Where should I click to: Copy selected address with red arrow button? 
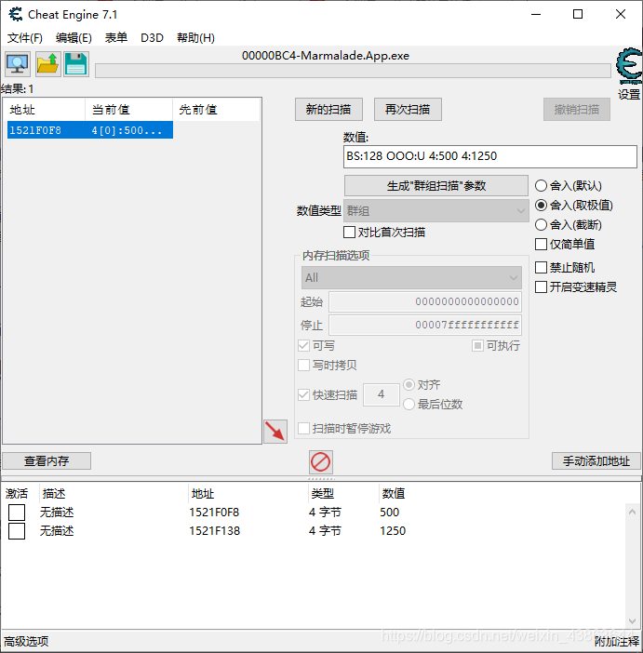[275, 431]
